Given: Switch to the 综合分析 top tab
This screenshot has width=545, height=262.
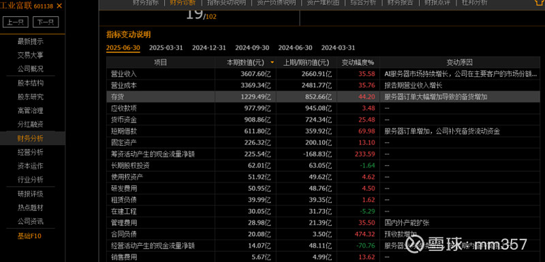Looking at the screenshot, I should tap(363, 3).
